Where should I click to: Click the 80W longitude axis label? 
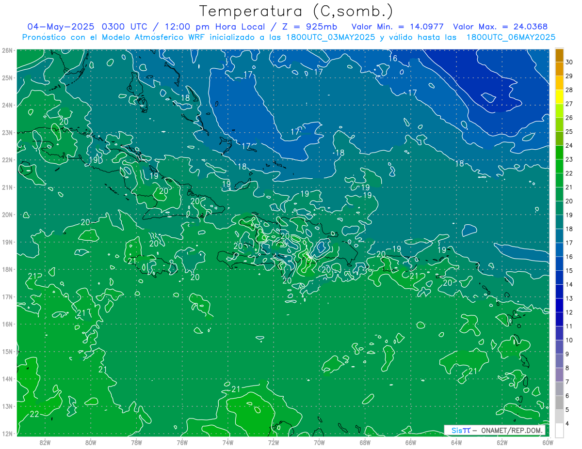[90, 442]
